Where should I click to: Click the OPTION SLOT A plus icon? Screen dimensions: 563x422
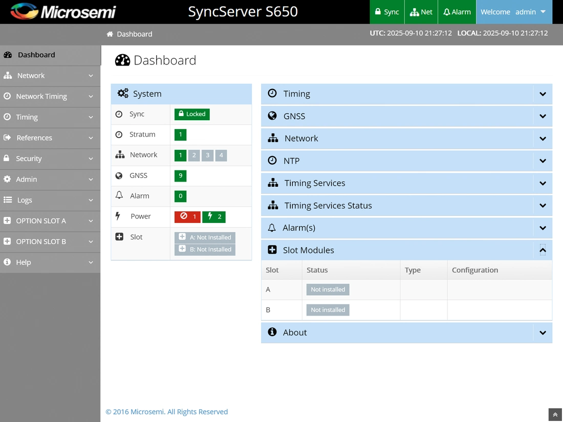coord(7,220)
